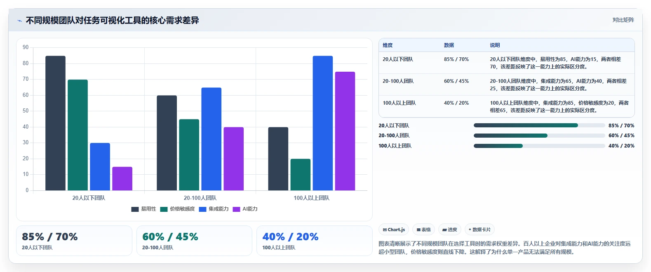The width and height of the screenshot is (651, 272).
Task: Click the 易用性 bar for 20-100人团队
Action: coord(167,143)
